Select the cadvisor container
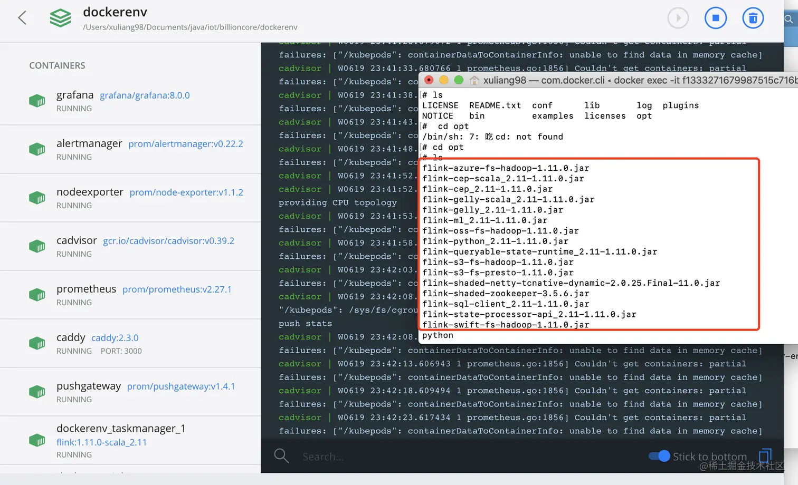This screenshot has width=798, height=485. [130, 246]
